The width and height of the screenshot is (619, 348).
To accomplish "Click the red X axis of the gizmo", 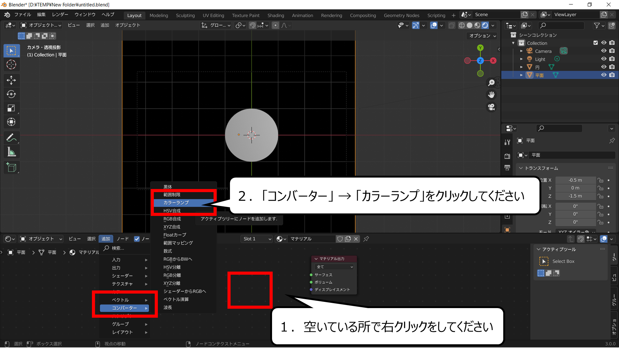I will click(493, 61).
